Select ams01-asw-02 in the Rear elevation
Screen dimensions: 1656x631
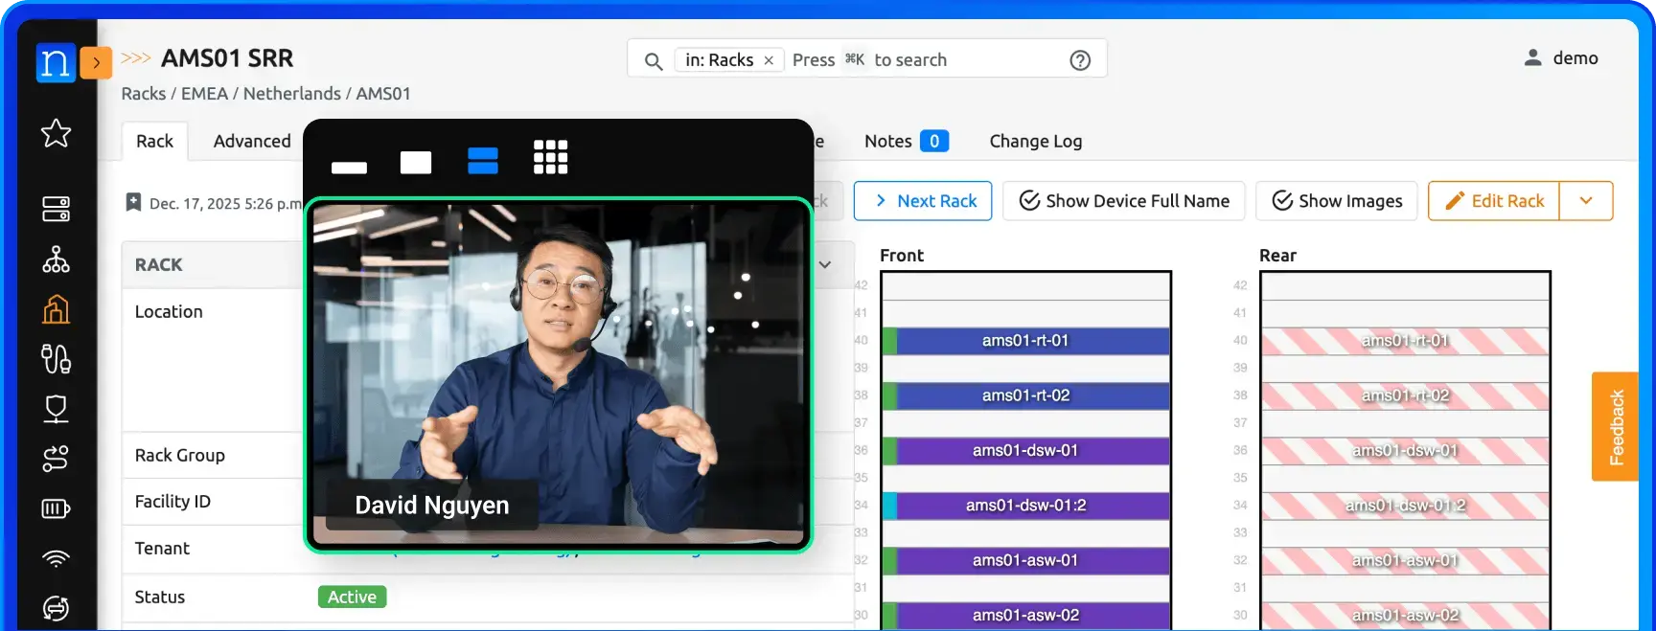pyautogui.click(x=1405, y=616)
